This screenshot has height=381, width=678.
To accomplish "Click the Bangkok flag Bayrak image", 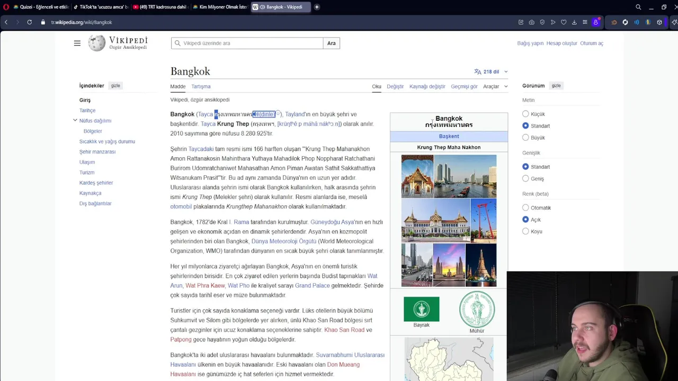I will 422,309.
